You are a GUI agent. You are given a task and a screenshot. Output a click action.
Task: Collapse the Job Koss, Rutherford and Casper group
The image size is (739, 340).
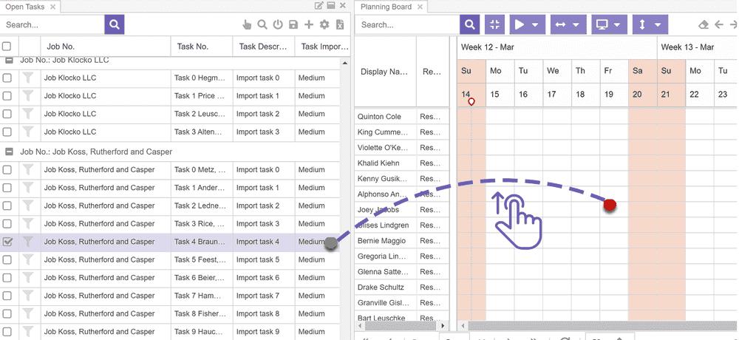tap(8, 152)
